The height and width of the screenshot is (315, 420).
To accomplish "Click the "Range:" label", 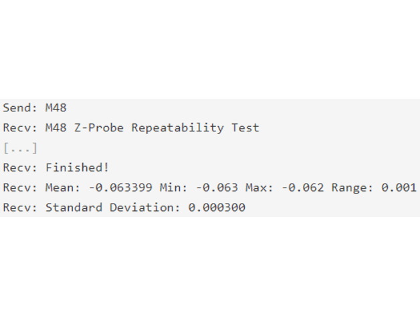I will coord(352,188).
